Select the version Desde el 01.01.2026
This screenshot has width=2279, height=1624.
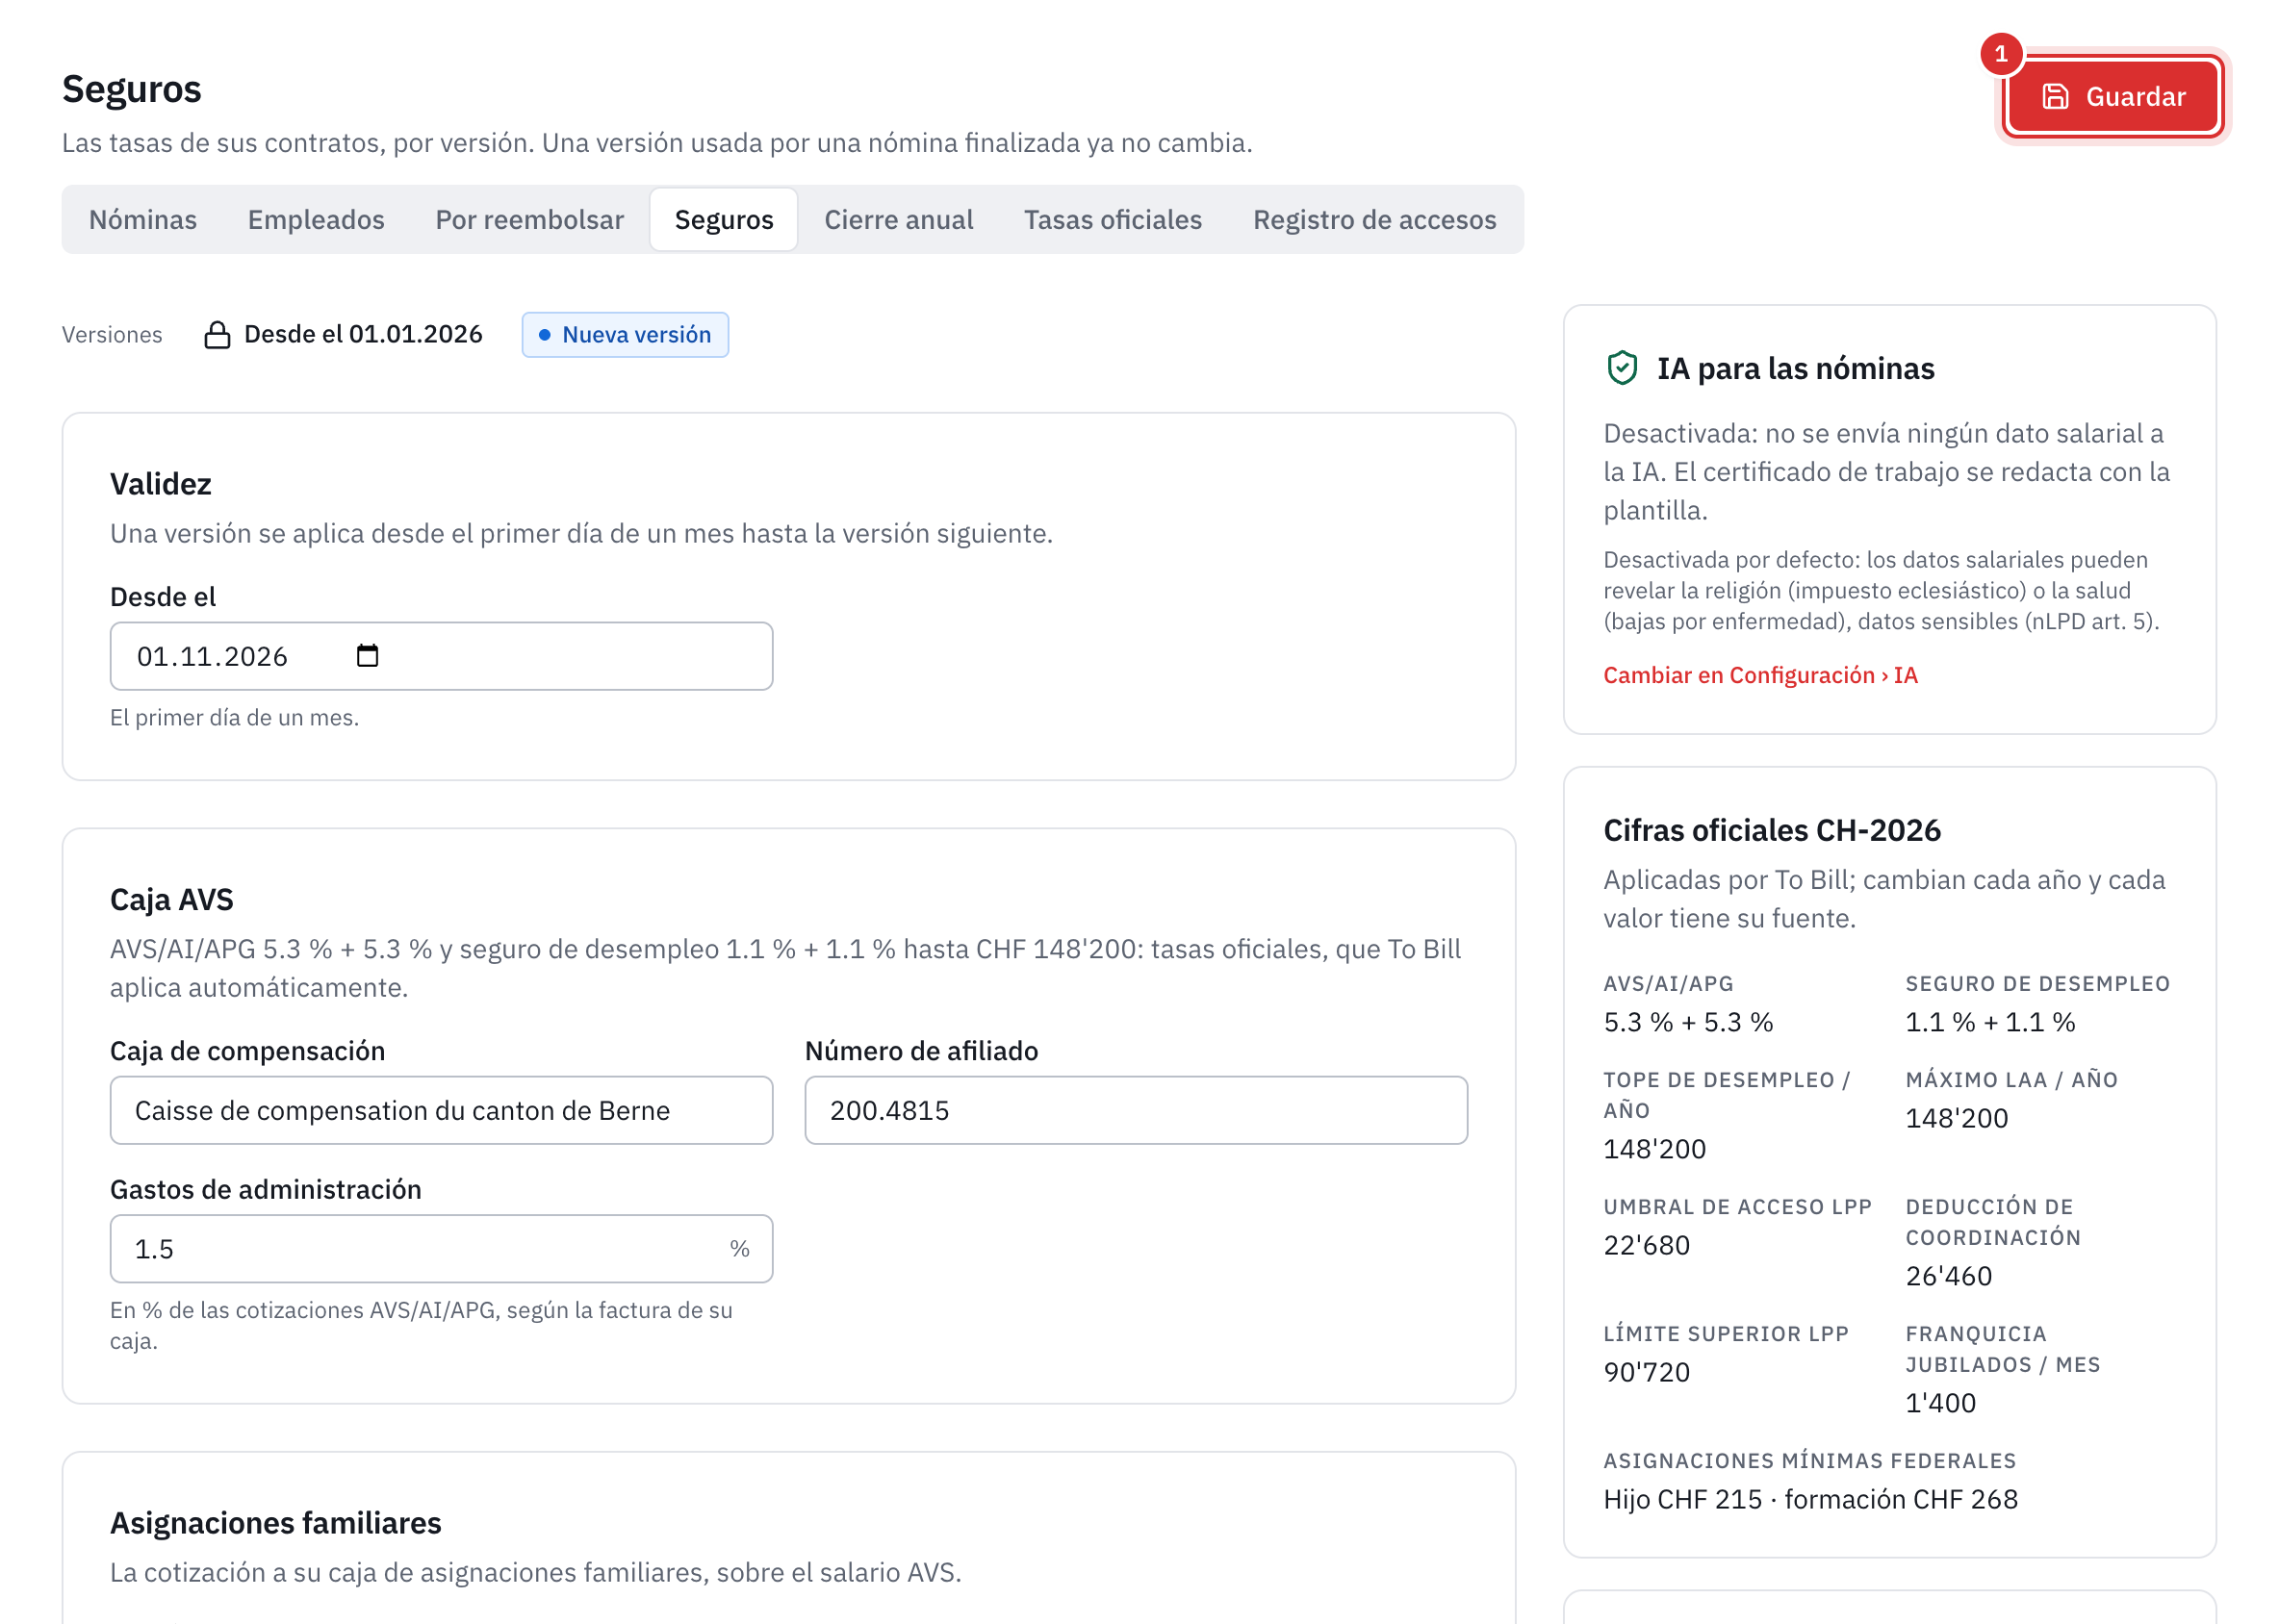[344, 334]
